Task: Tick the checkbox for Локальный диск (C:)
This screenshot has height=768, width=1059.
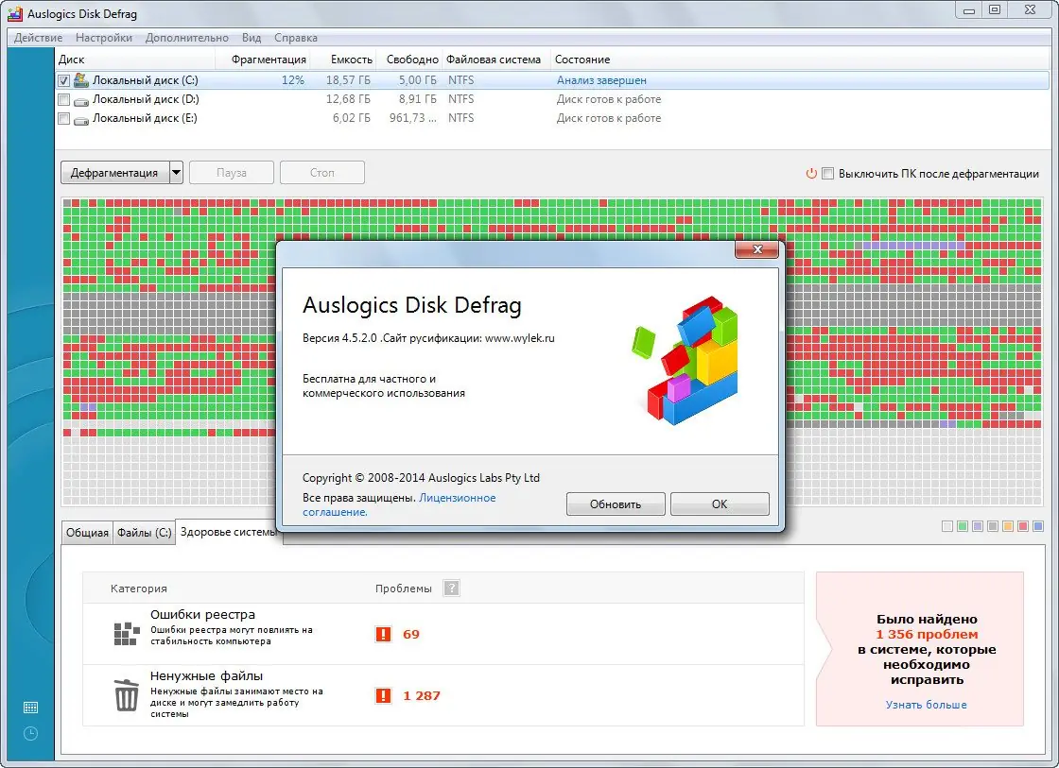Action: click(63, 81)
